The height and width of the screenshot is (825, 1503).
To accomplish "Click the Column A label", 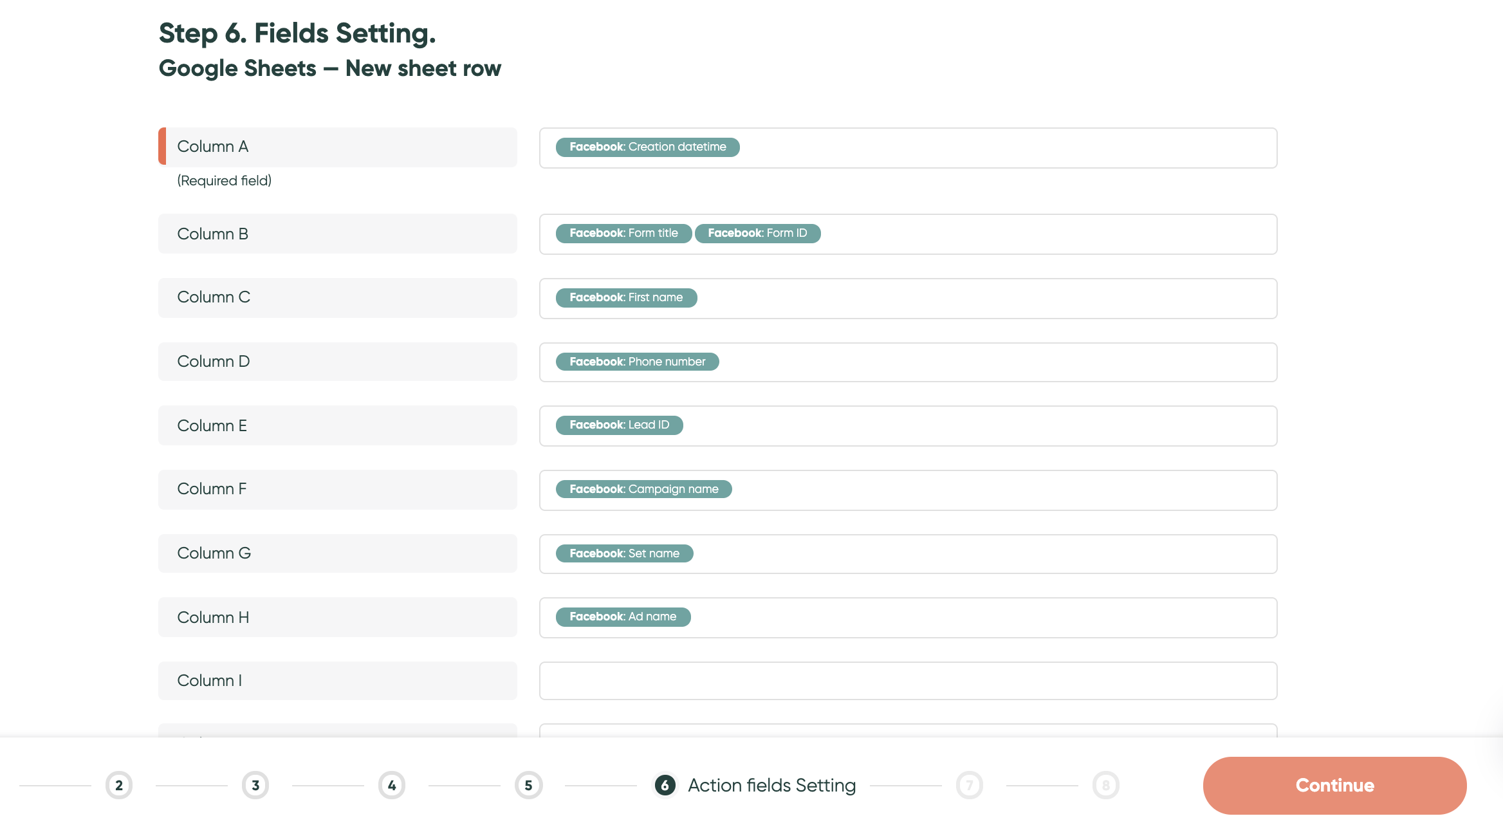I will point(338,147).
